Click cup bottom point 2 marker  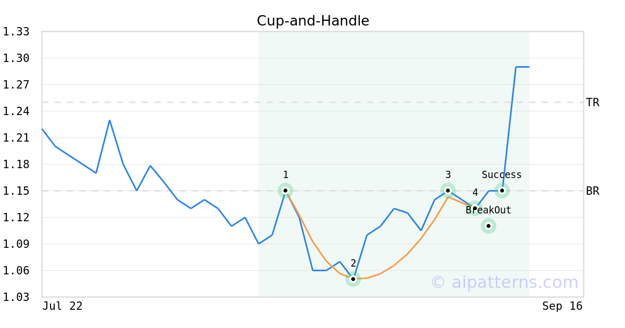(x=353, y=279)
